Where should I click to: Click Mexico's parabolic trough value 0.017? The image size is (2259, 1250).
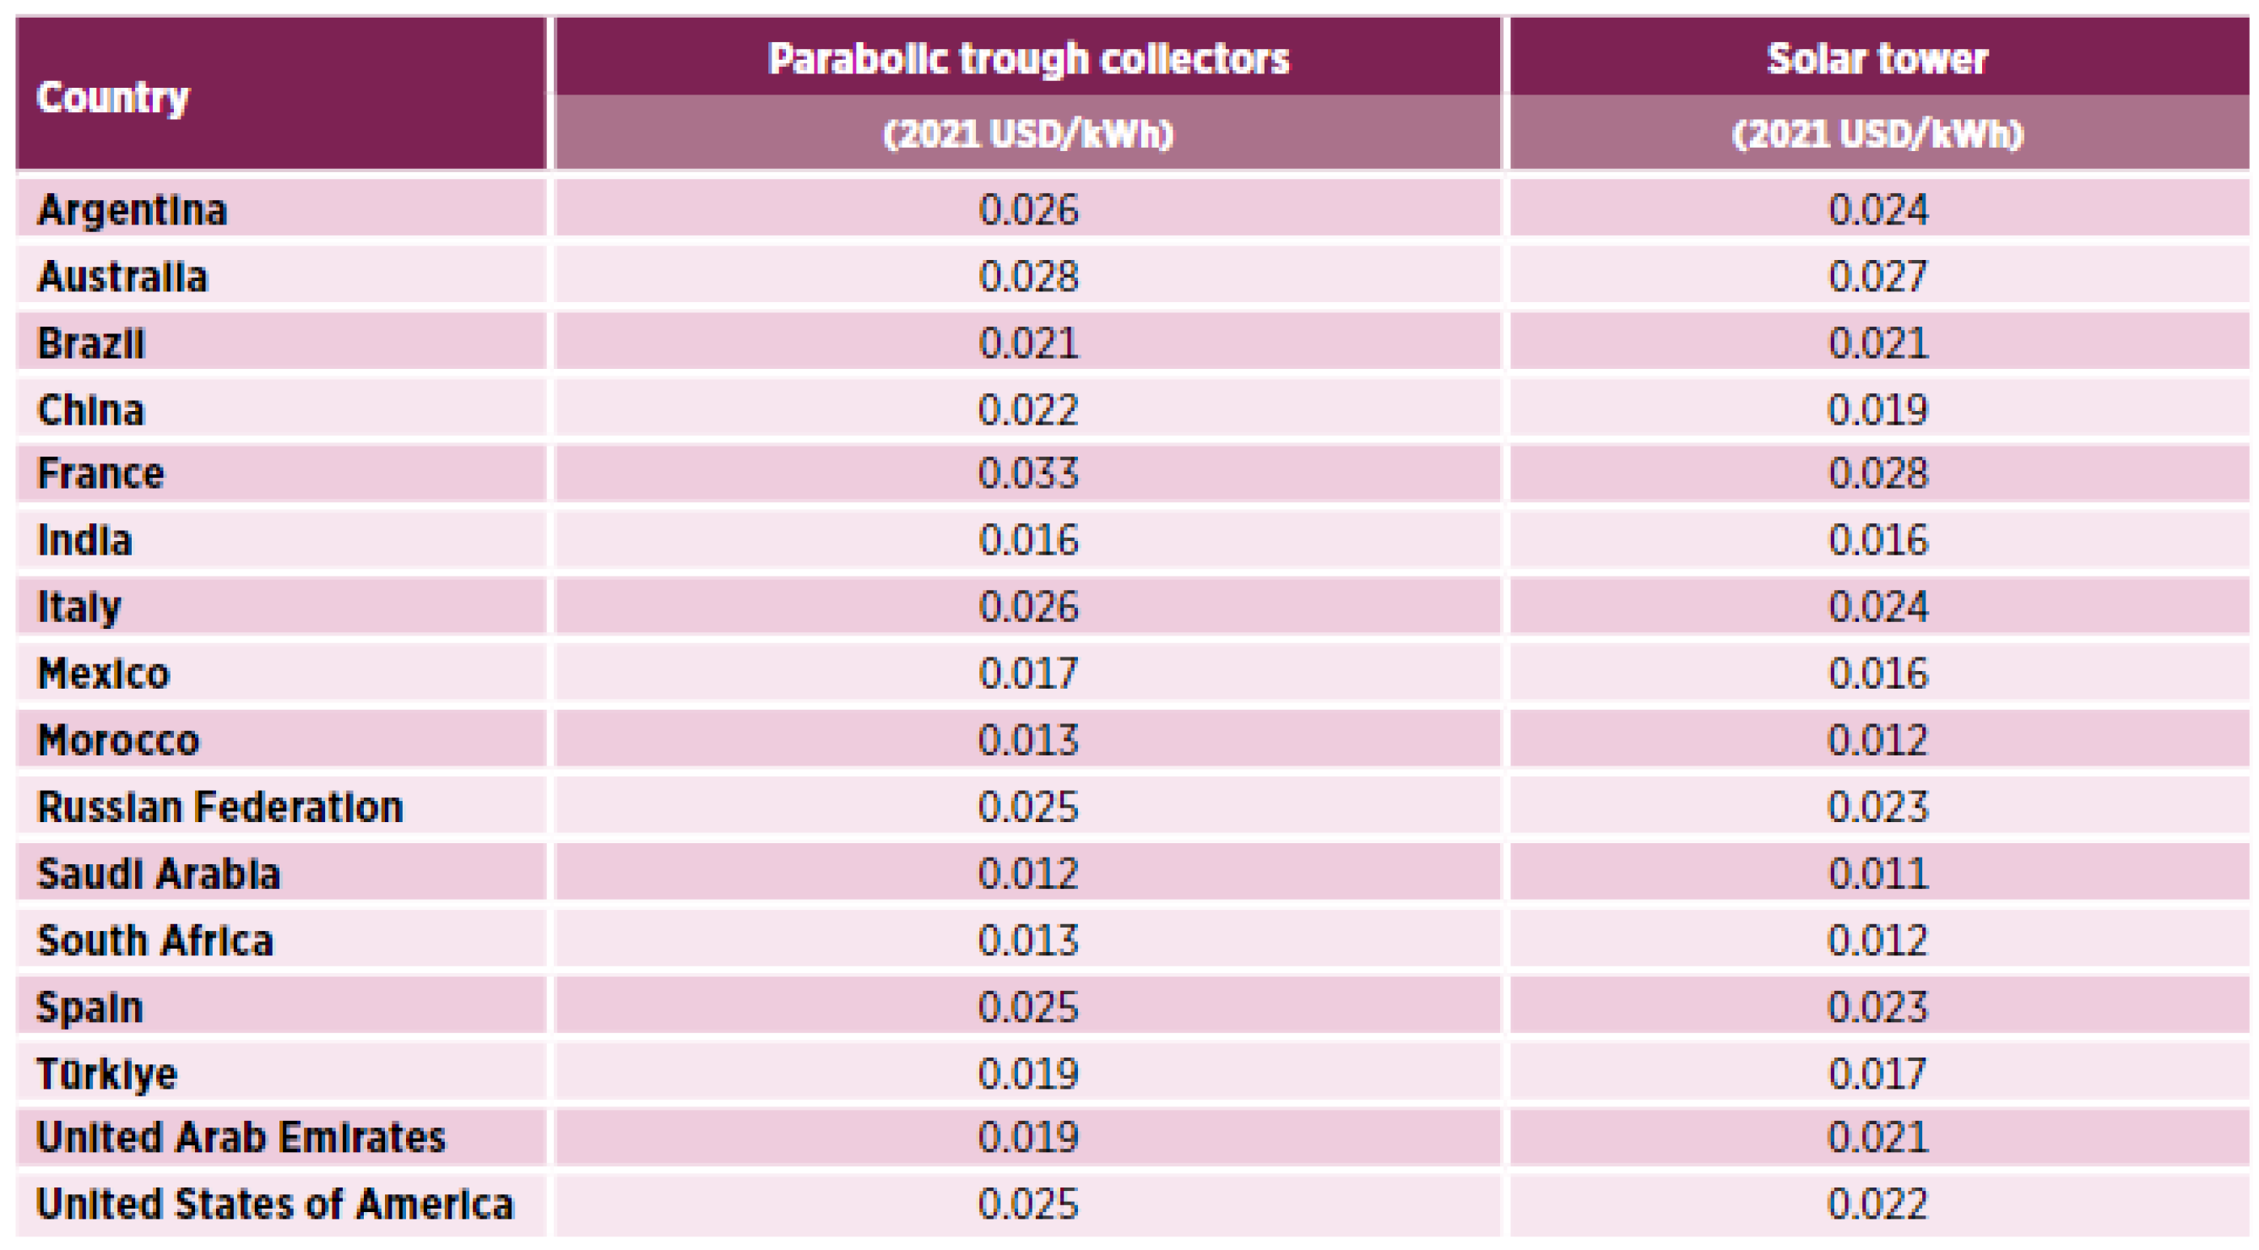click(x=1027, y=674)
